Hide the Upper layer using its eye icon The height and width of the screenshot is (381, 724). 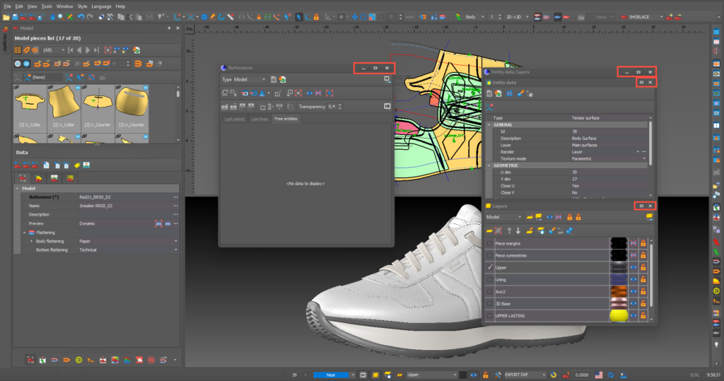pyautogui.click(x=634, y=269)
